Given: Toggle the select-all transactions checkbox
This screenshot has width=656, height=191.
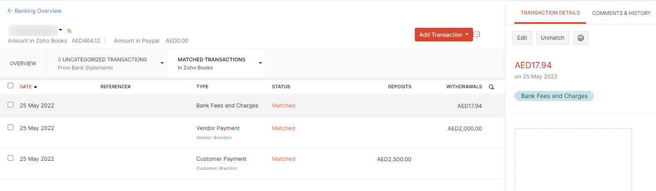Looking at the screenshot, I should click(11, 86).
